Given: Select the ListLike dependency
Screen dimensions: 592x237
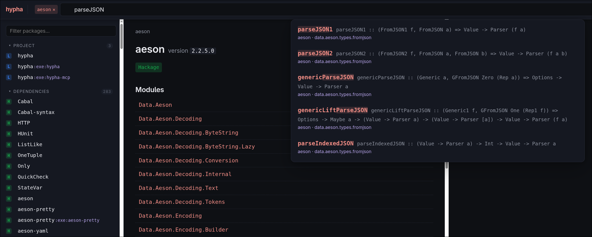Looking at the screenshot, I should [30, 144].
